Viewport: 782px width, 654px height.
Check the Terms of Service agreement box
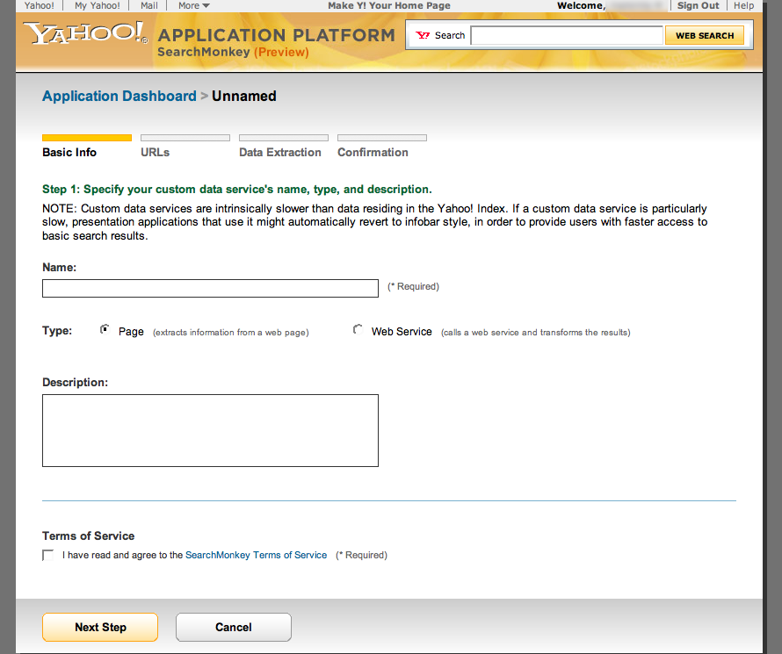coord(47,555)
